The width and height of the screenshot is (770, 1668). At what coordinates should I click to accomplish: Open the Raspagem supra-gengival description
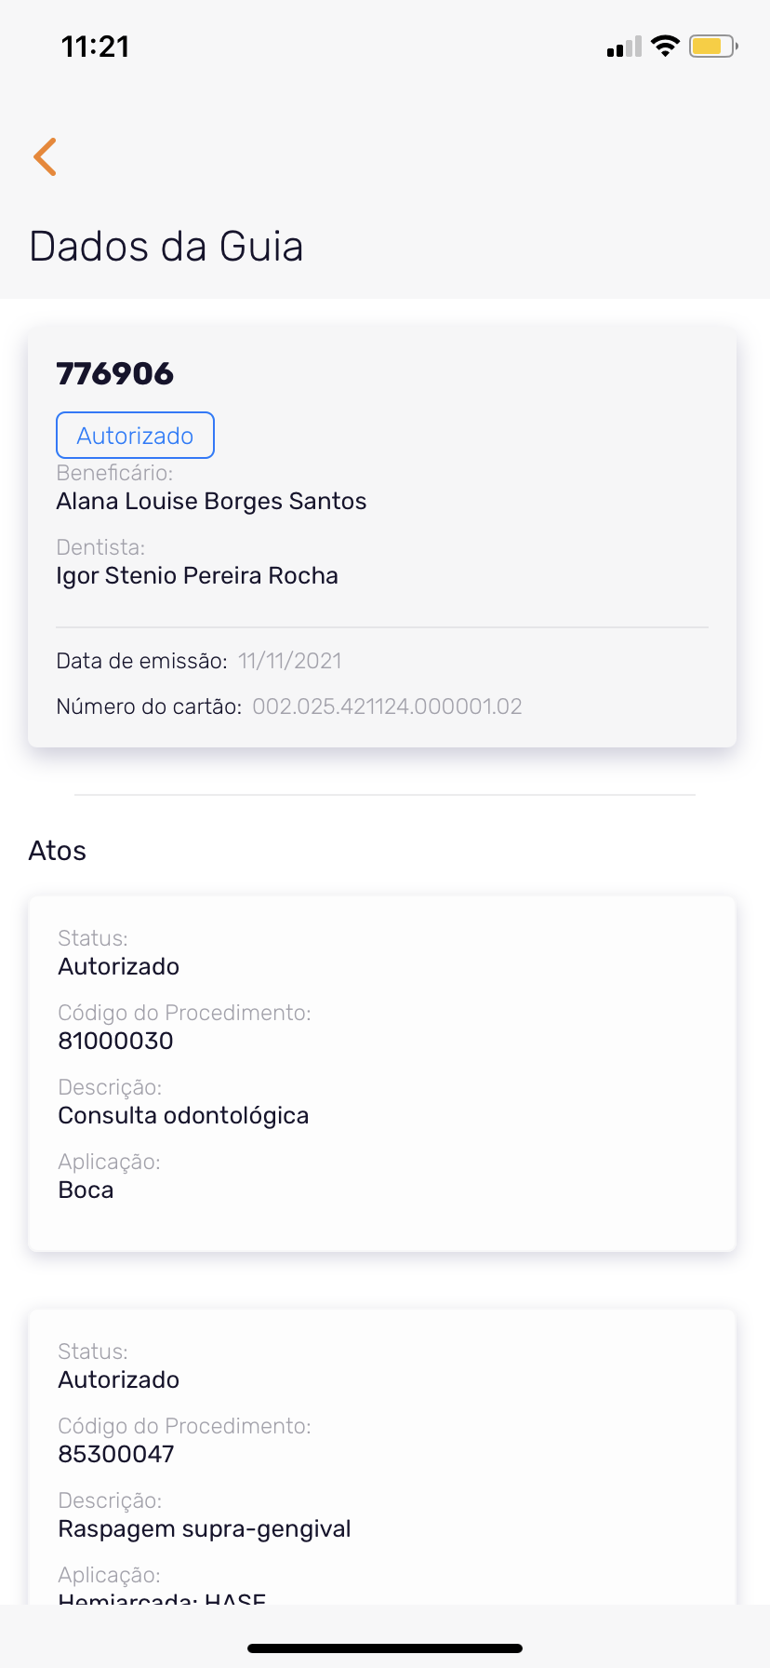point(205,1528)
